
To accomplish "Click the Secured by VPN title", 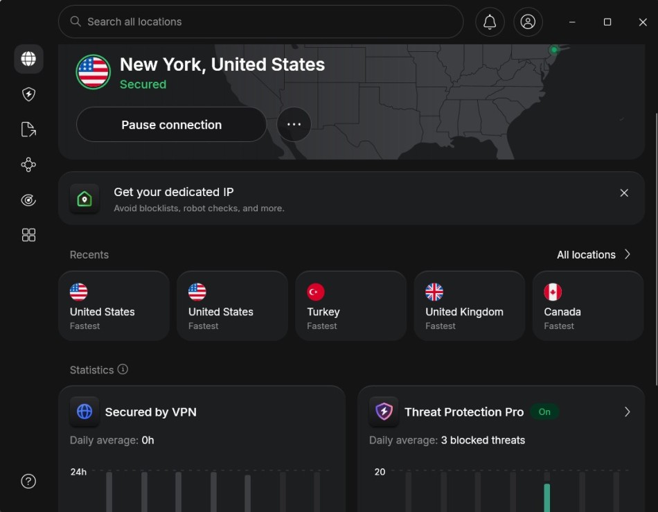I will coord(151,412).
